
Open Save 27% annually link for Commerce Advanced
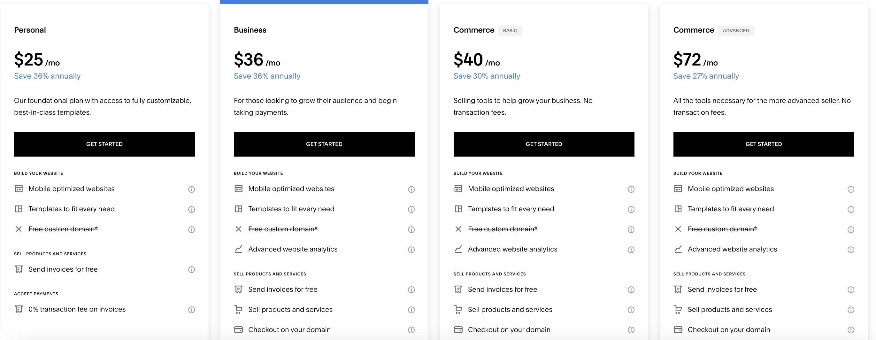[706, 76]
